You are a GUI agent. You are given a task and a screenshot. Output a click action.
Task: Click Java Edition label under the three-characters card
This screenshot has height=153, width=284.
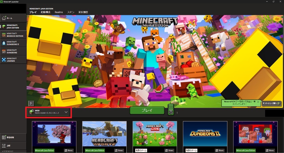click(246, 150)
